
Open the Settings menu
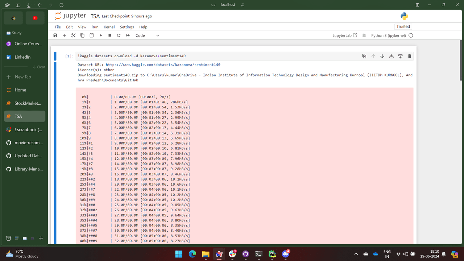(x=127, y=27)
